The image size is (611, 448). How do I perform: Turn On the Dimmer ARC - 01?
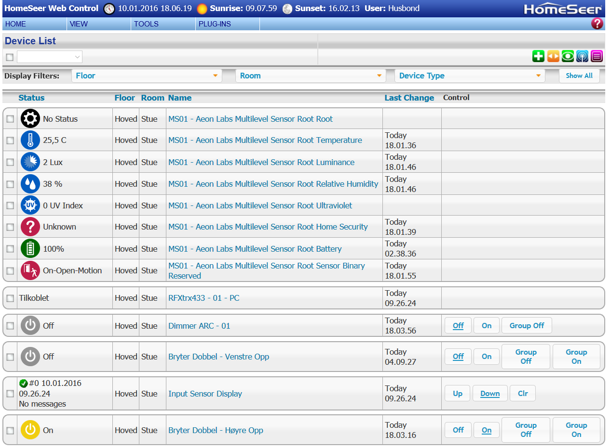coord(487,326)
